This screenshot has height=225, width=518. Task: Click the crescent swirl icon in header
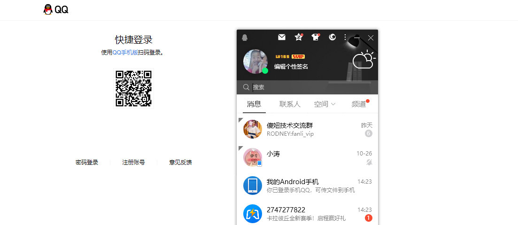(332, 37)
